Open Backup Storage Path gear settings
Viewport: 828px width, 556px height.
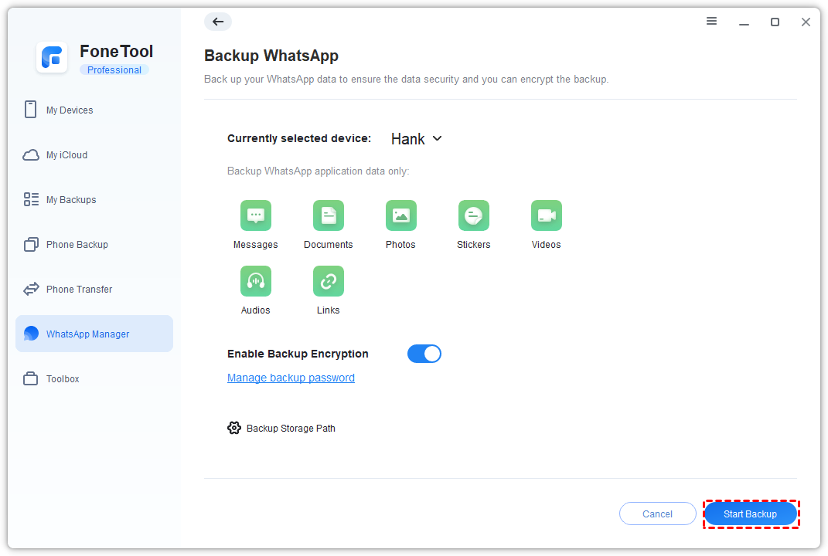point(234,428)
